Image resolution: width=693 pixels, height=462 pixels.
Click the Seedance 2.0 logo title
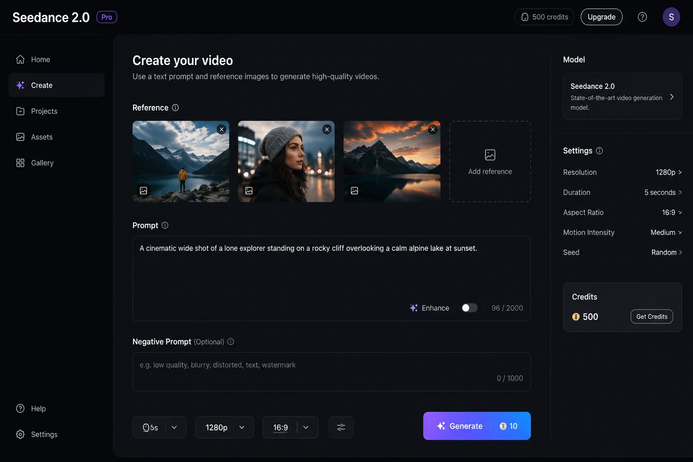pyautogui.click(x=51, y=17)
